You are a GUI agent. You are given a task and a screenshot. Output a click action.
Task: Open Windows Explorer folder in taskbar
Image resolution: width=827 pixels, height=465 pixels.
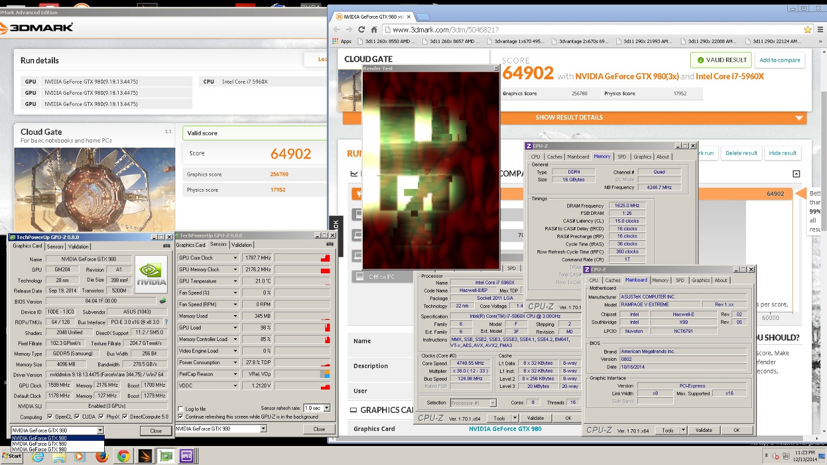[59, 456]
